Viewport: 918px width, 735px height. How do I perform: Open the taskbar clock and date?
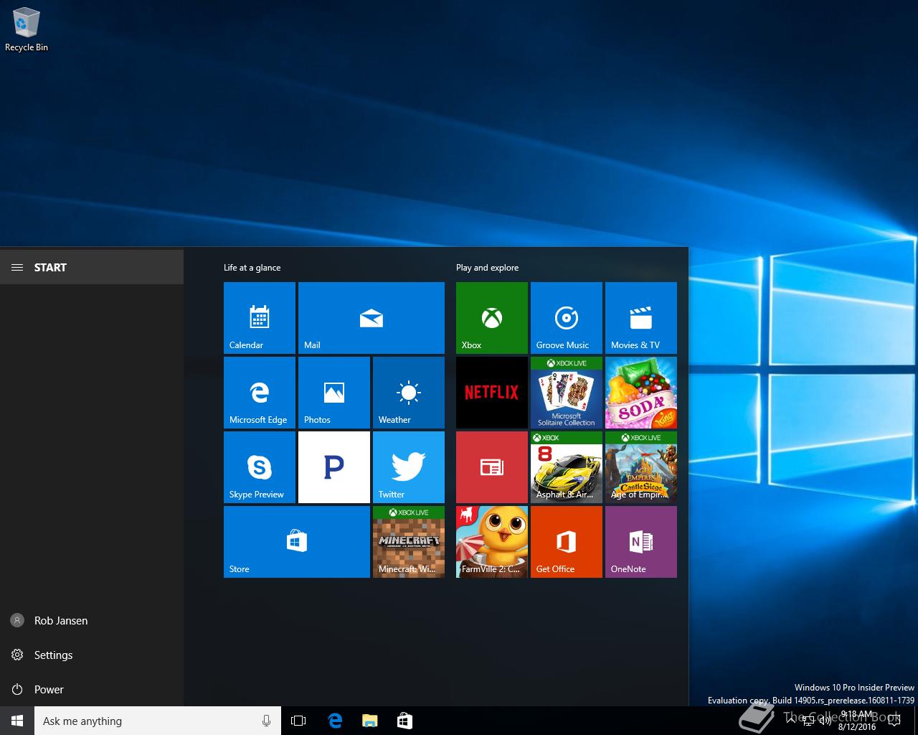point(857,721)
